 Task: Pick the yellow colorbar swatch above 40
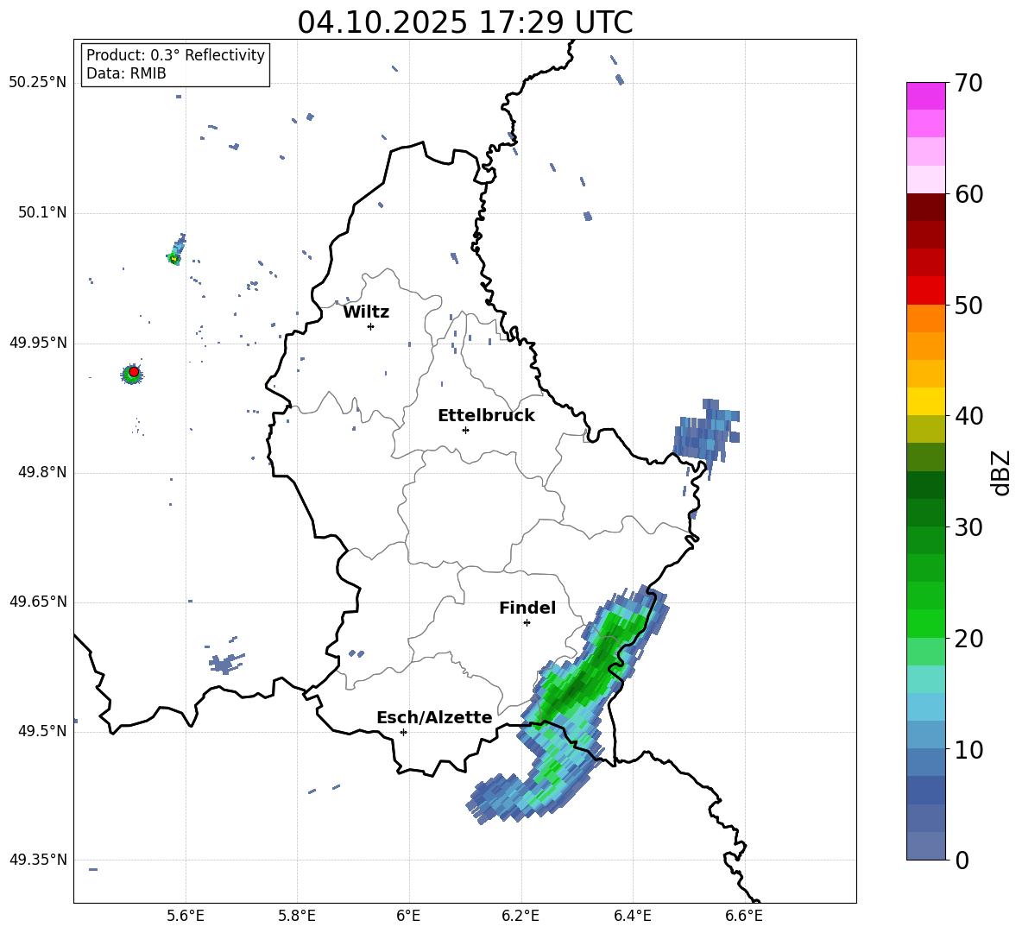click(926, 401)
